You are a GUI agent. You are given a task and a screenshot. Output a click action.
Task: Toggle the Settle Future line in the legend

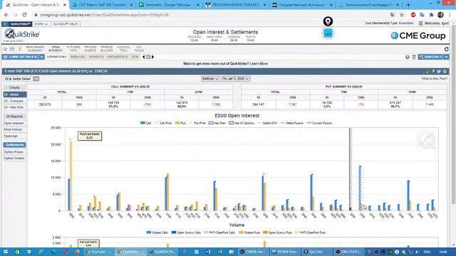(291, 123)
